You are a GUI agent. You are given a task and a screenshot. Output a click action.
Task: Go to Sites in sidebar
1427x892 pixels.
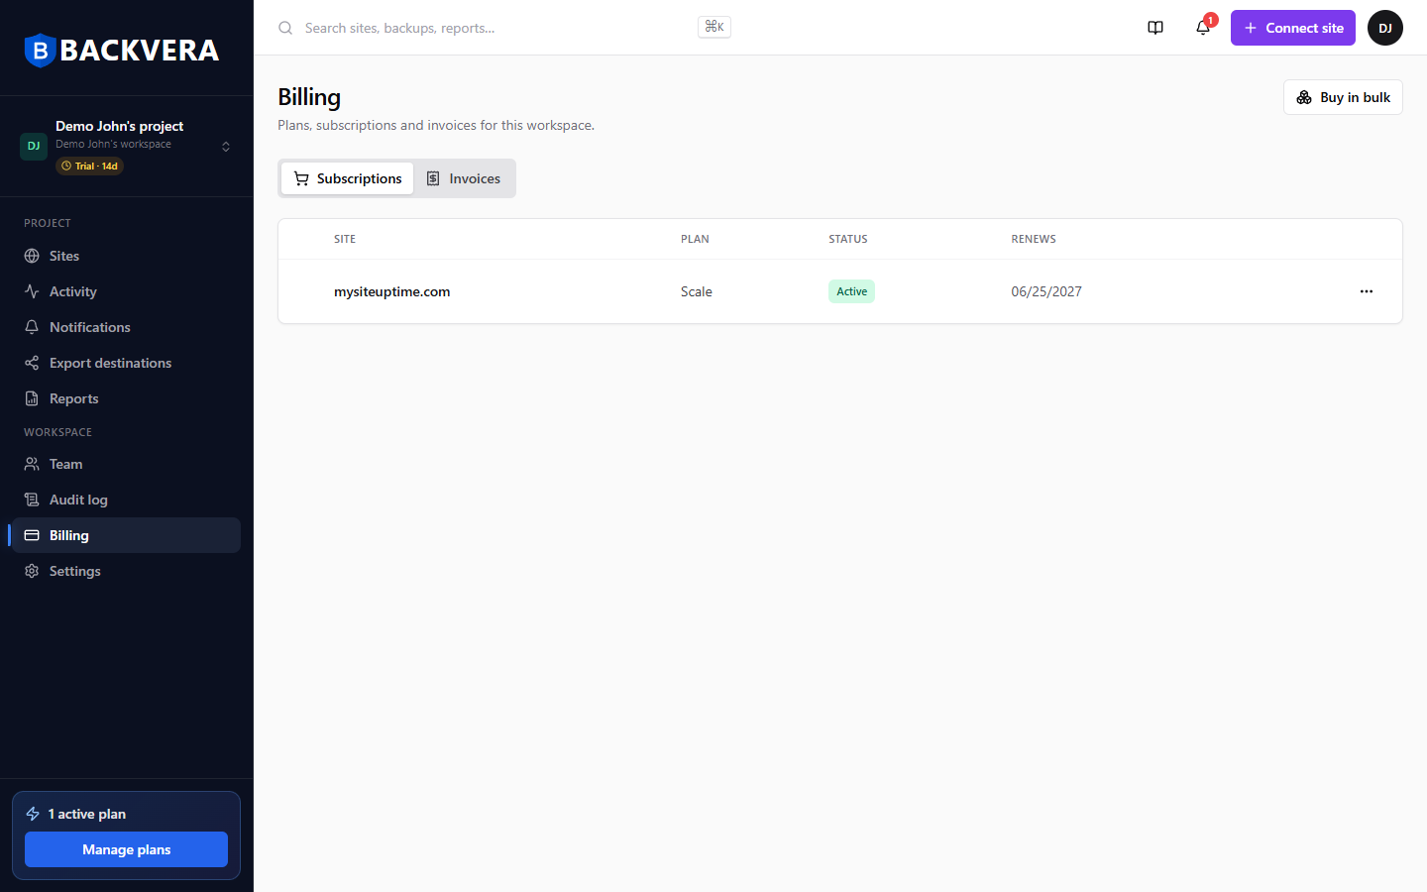127,256
